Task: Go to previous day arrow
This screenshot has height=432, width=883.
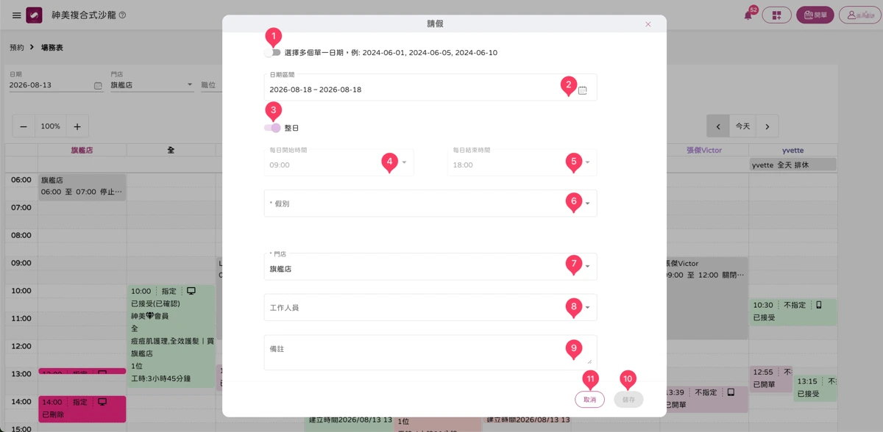Action: coord(718,126)
